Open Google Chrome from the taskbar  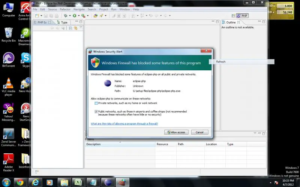point(20,183)
